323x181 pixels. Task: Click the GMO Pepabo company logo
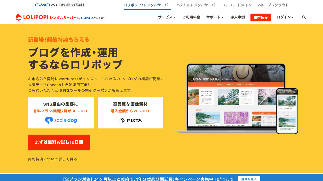(x=60, y=5)
